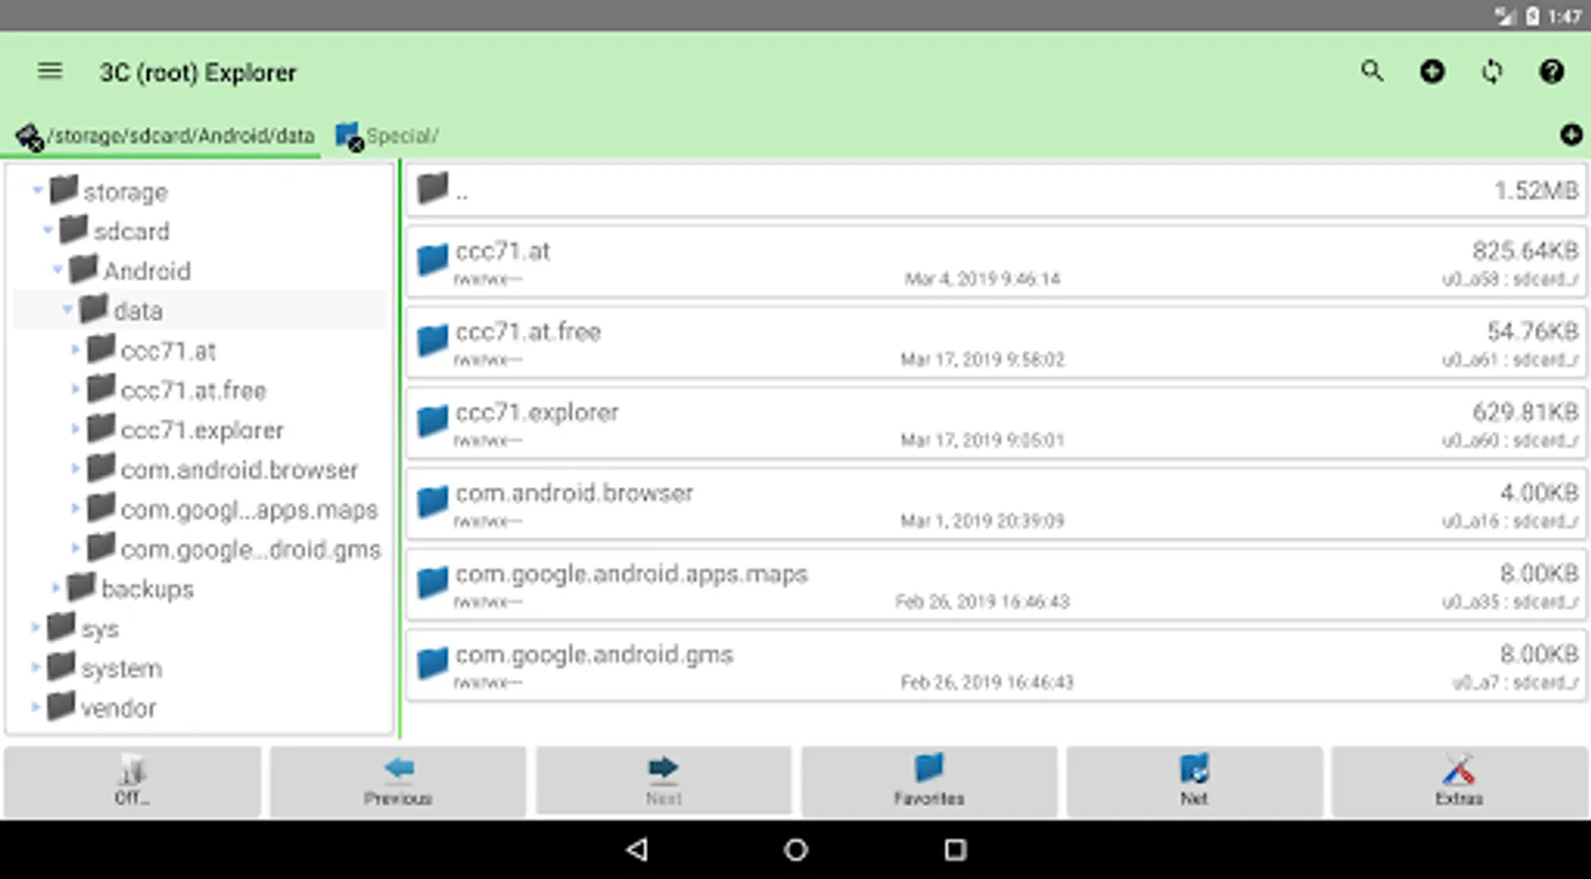
Task: Expand the backups tree node
Action: pyautogui.click(x=56, y=588)
